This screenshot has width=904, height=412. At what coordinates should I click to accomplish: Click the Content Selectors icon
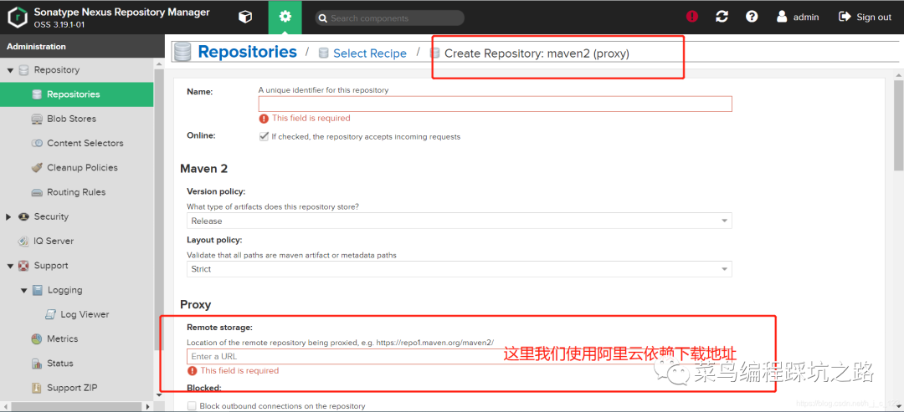tap(37, 143)
